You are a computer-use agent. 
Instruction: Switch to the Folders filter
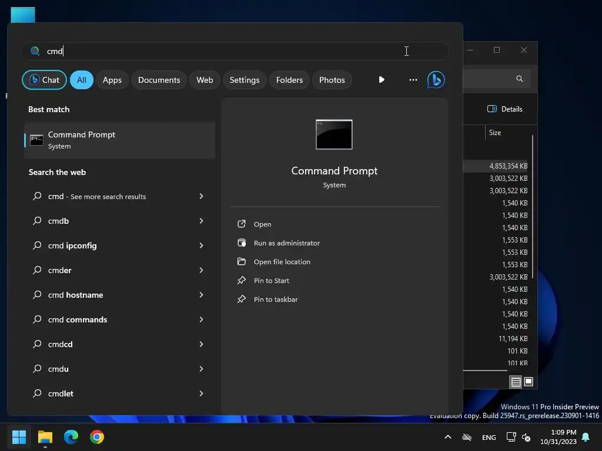(289, 80)
